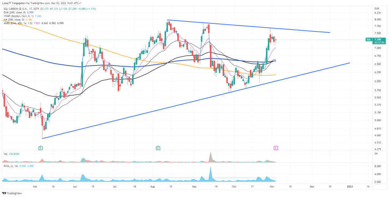Select the upper blue descending trendline
The height and width of the screenshot is (197, 389).
point(247,26)
